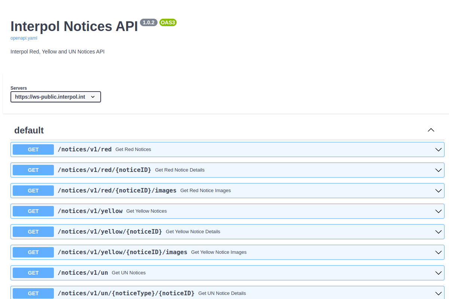Select the /notices/v1/yellow/{noticeID}/images path
The height and width of the screenshot is (299, 449).
[122, 252]
